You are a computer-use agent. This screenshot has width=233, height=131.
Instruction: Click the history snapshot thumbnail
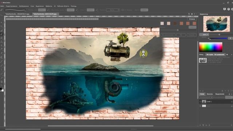click(203, 60)
